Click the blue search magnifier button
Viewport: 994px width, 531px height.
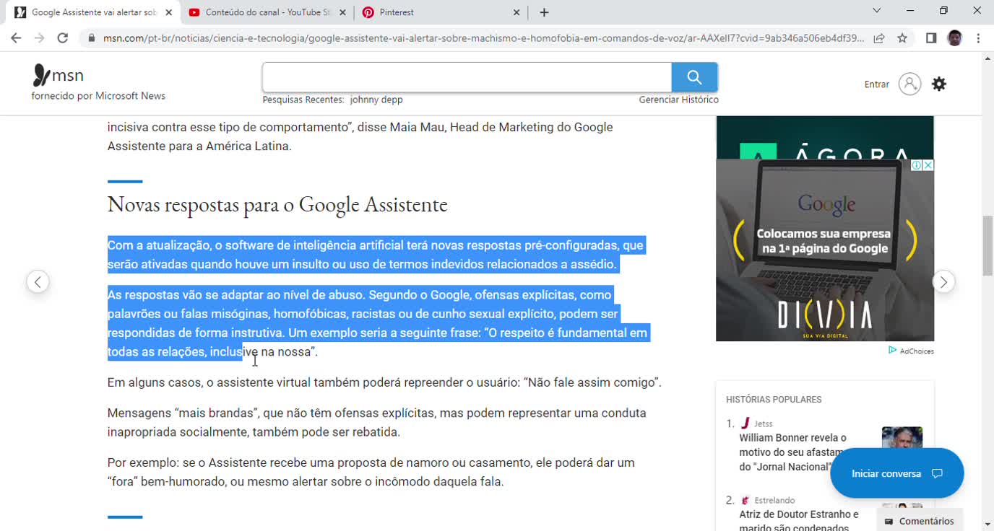(694, 77)
